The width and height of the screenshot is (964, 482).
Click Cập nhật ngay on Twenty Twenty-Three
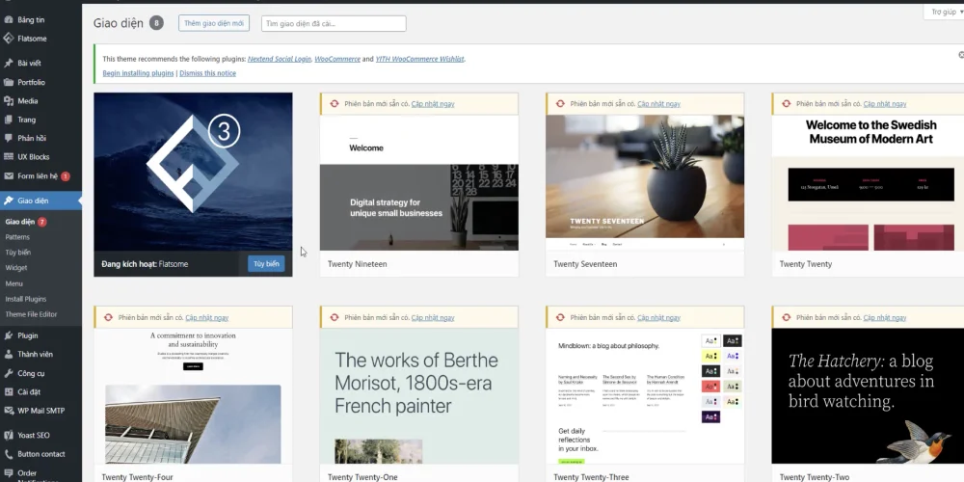[659, 318]
